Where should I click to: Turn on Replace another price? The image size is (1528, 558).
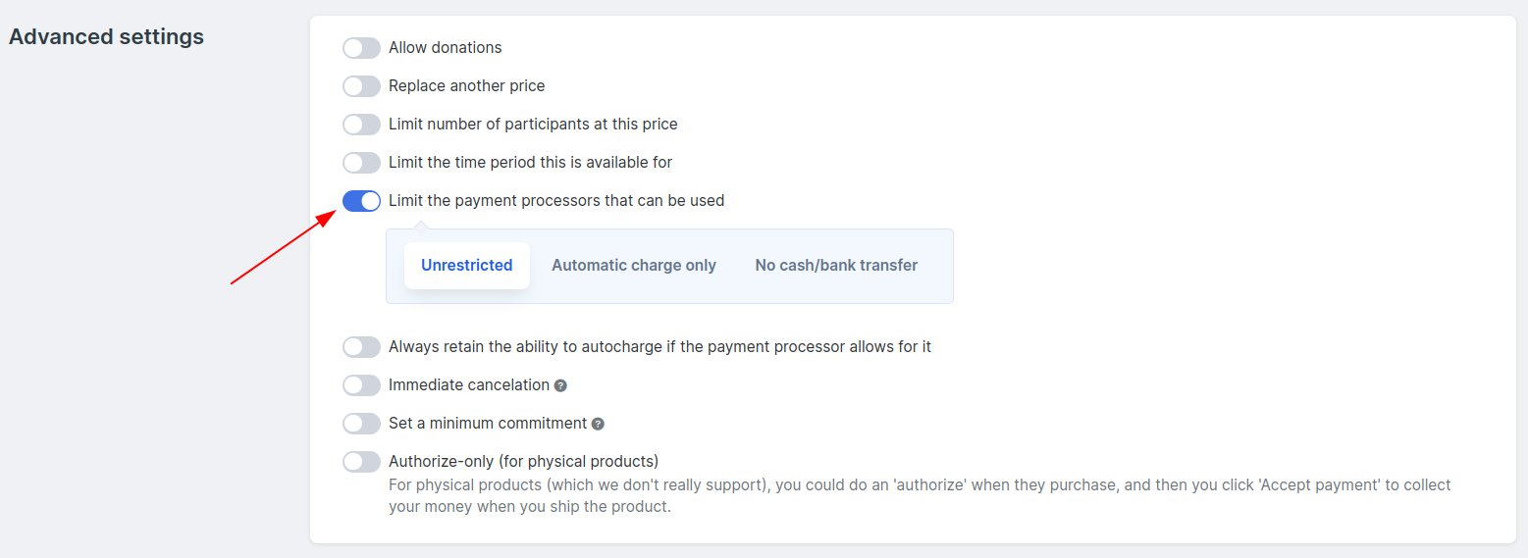coord(361,86)
